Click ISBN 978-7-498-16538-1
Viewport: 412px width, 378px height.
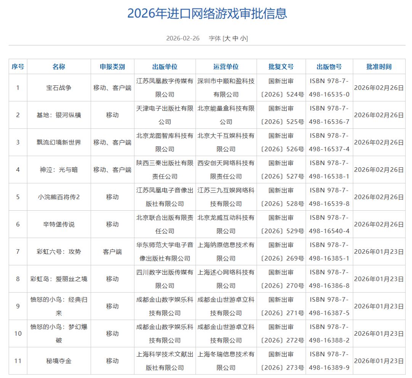(329, 170)
